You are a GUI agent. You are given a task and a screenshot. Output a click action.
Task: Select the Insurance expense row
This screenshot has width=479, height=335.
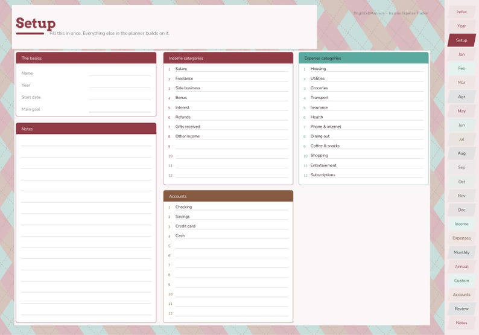[x=364, y=107]
